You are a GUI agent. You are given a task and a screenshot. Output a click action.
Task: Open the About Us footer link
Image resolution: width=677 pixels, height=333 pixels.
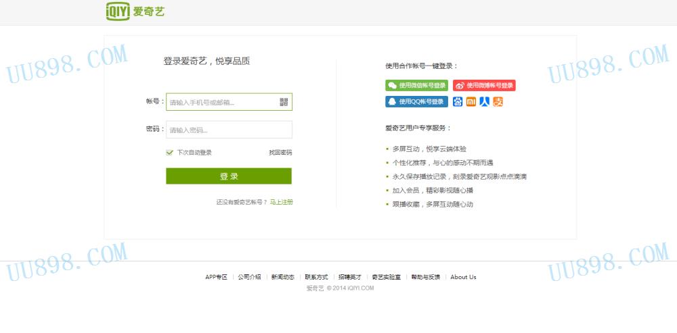(x=463, y=277)
